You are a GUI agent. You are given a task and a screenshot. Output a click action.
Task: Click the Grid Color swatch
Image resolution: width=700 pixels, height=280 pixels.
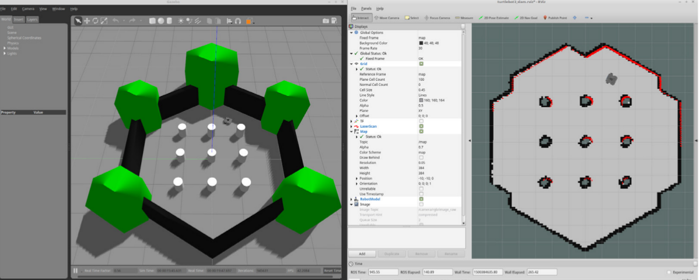tap(421, 100)
